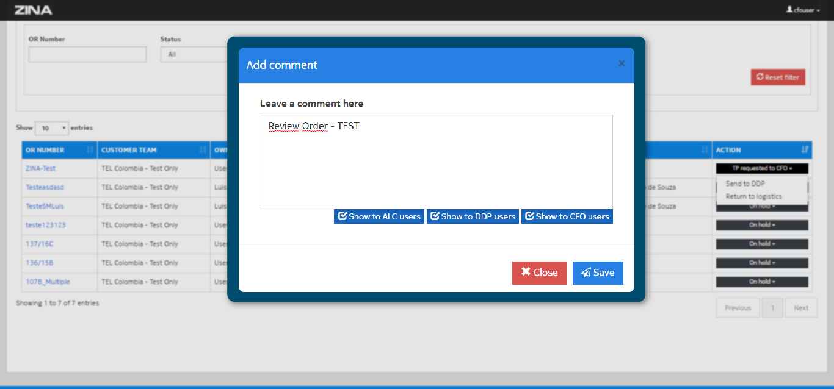The width and height of the screenshot is (834, 389).
Task: Choose Return to logistics menu option
Action: (753, 196)
